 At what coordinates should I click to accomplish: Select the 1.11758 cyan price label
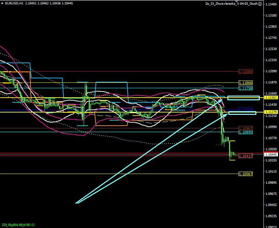tap(246, 88)
